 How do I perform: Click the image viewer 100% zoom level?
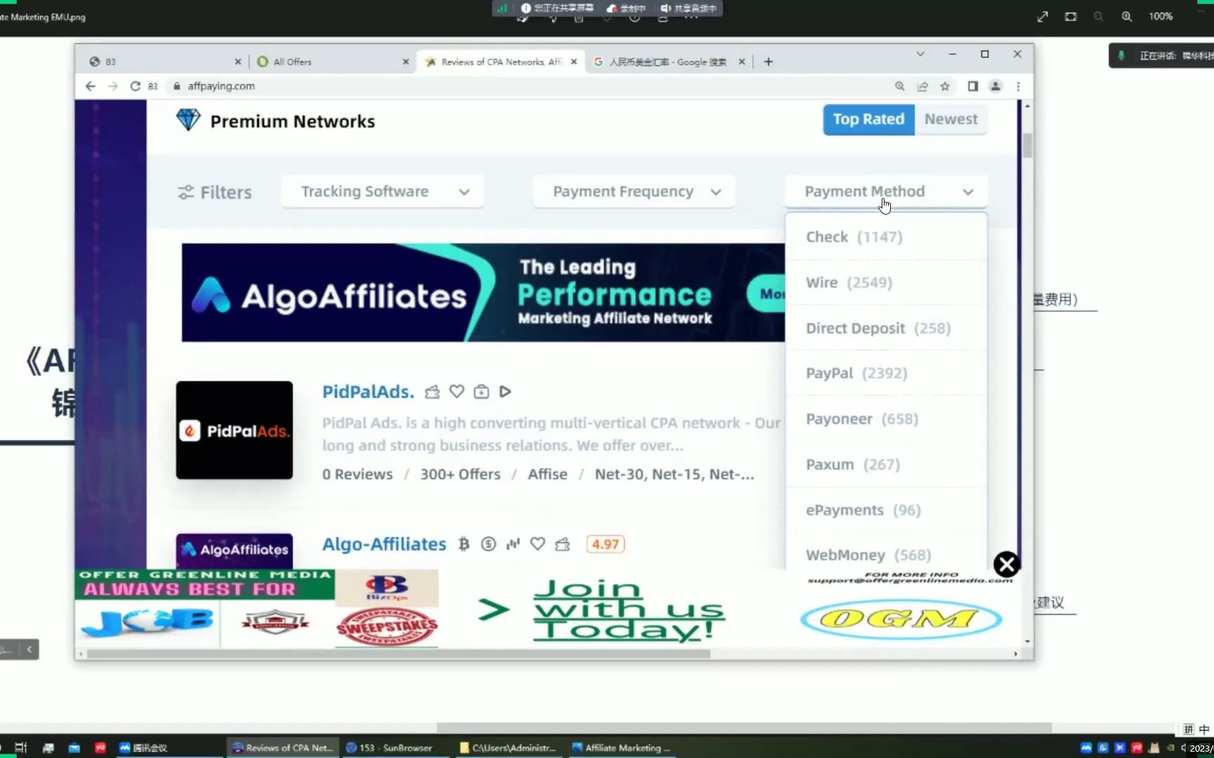pyautogui.click(x=1161, y=17)
